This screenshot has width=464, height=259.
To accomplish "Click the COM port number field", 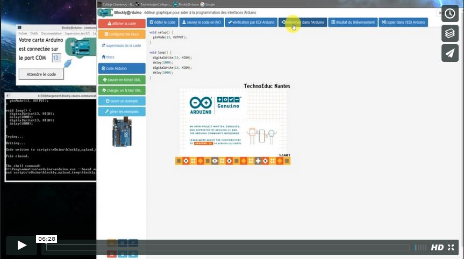I will (x=56, y=57).
